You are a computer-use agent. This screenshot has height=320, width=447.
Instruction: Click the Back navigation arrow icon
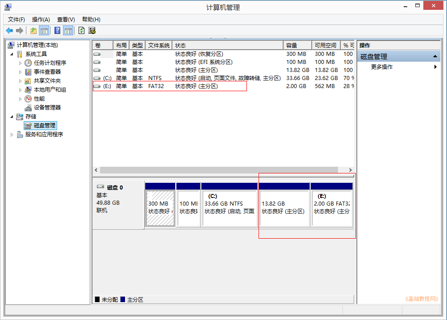[10, 30]
